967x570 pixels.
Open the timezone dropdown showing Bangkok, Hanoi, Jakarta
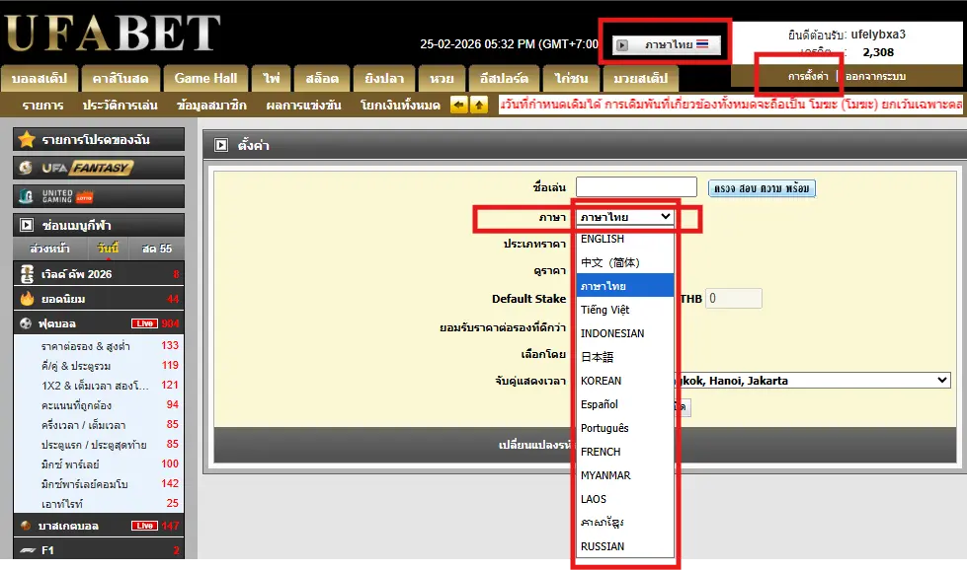coord(810,381)
